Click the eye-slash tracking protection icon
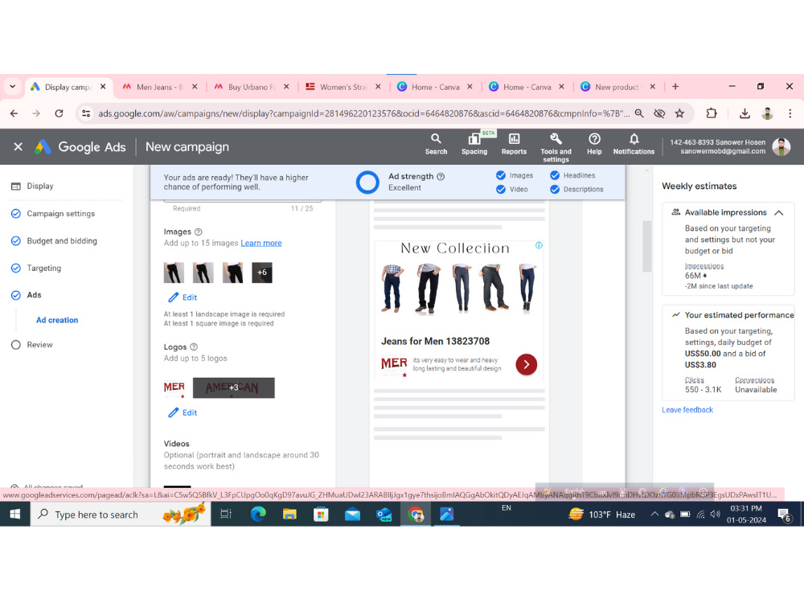804x603 pixels. pos(659,113)
